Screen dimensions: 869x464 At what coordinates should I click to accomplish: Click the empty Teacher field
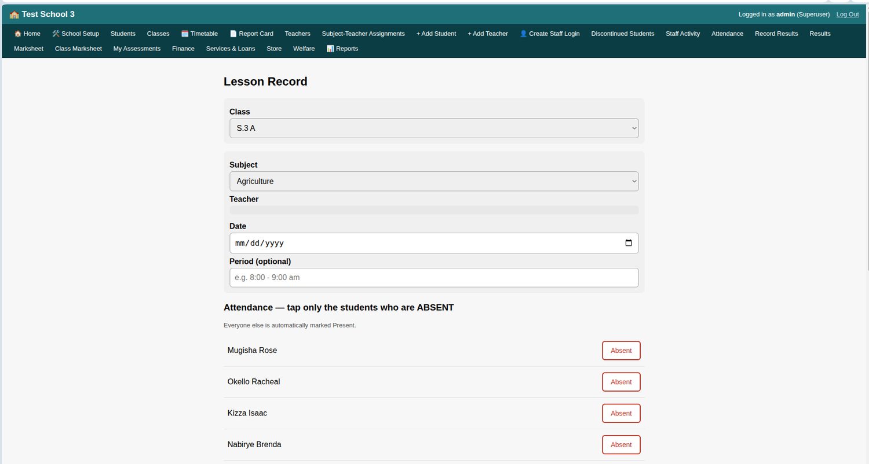tap(434, 210)
